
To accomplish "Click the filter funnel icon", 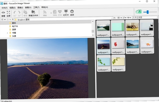I will coord(128,18).
